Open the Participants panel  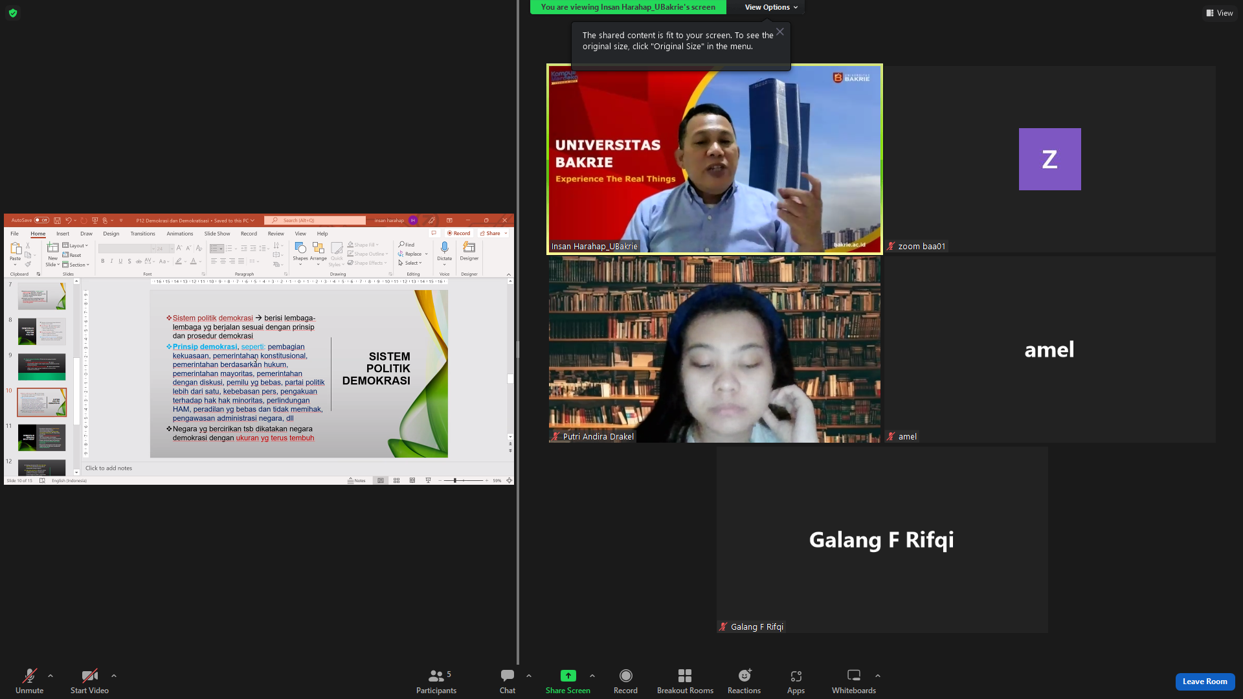pos(436,682)
